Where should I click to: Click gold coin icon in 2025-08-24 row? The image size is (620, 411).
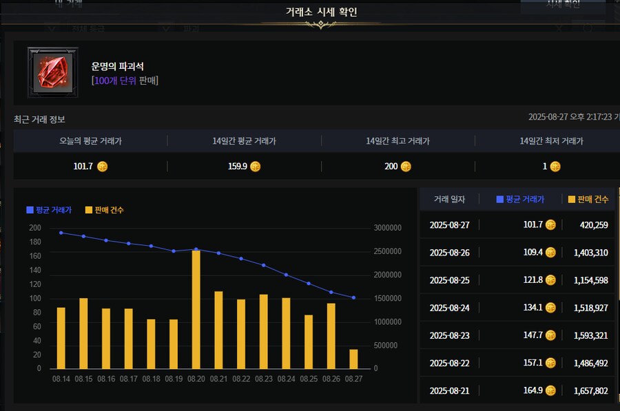tap(550, 308)
